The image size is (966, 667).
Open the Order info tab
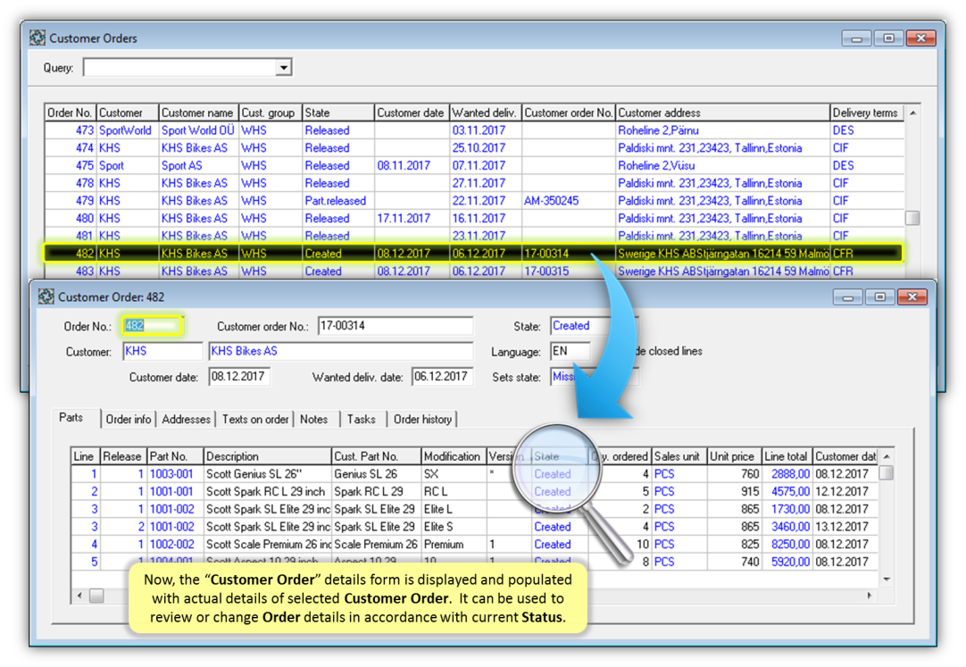tap(129, 420)
